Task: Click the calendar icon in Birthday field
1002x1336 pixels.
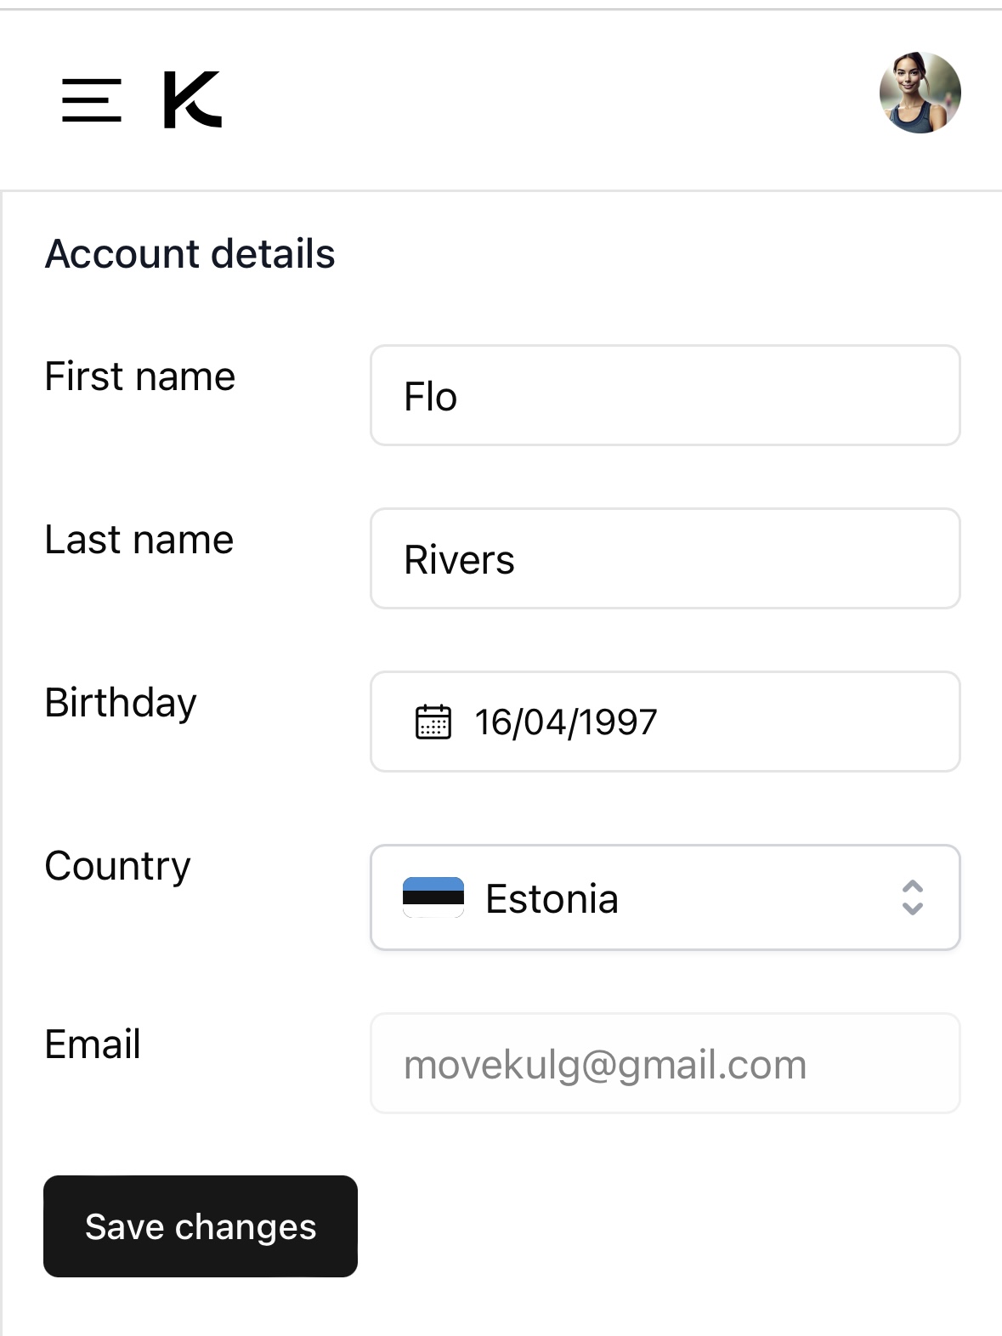Action: [x=433, y=722]
